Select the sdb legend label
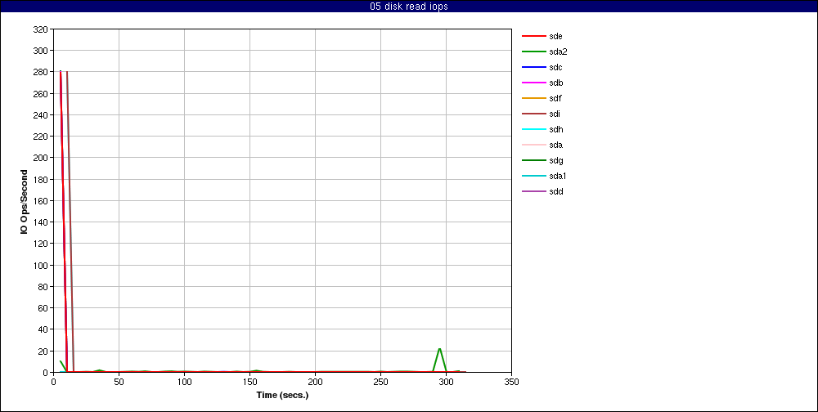The height and width of the screenshot is (412, 818). [x=555, y=83]
